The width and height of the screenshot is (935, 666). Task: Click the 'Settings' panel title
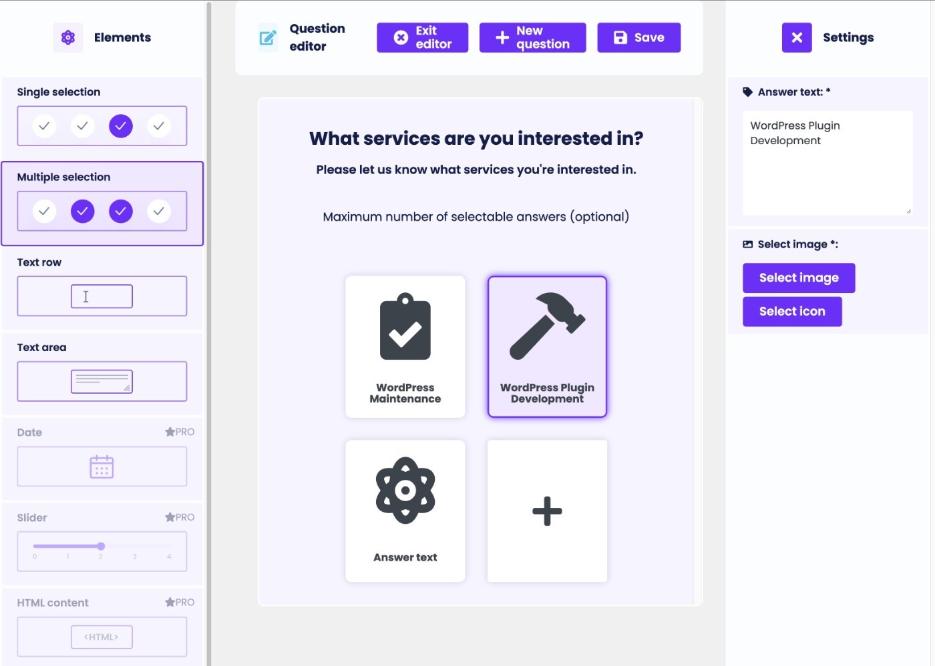click(x=848, y=37)
